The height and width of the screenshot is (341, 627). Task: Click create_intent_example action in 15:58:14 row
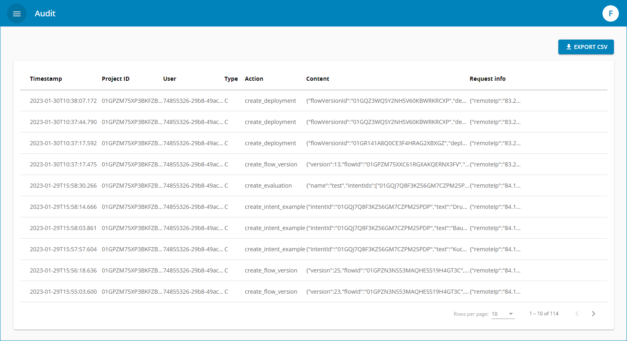(x=275, y=207)
